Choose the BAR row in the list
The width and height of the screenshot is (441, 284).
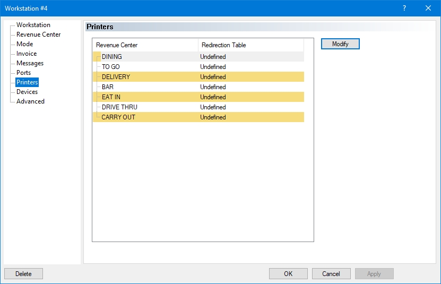click(x=107, y=87)
